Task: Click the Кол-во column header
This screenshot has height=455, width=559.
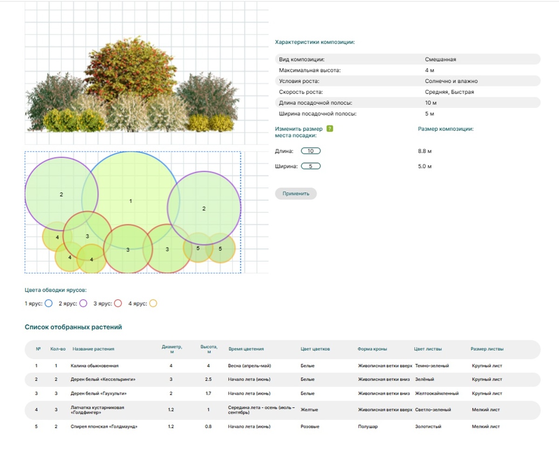Action: point(58,349)
